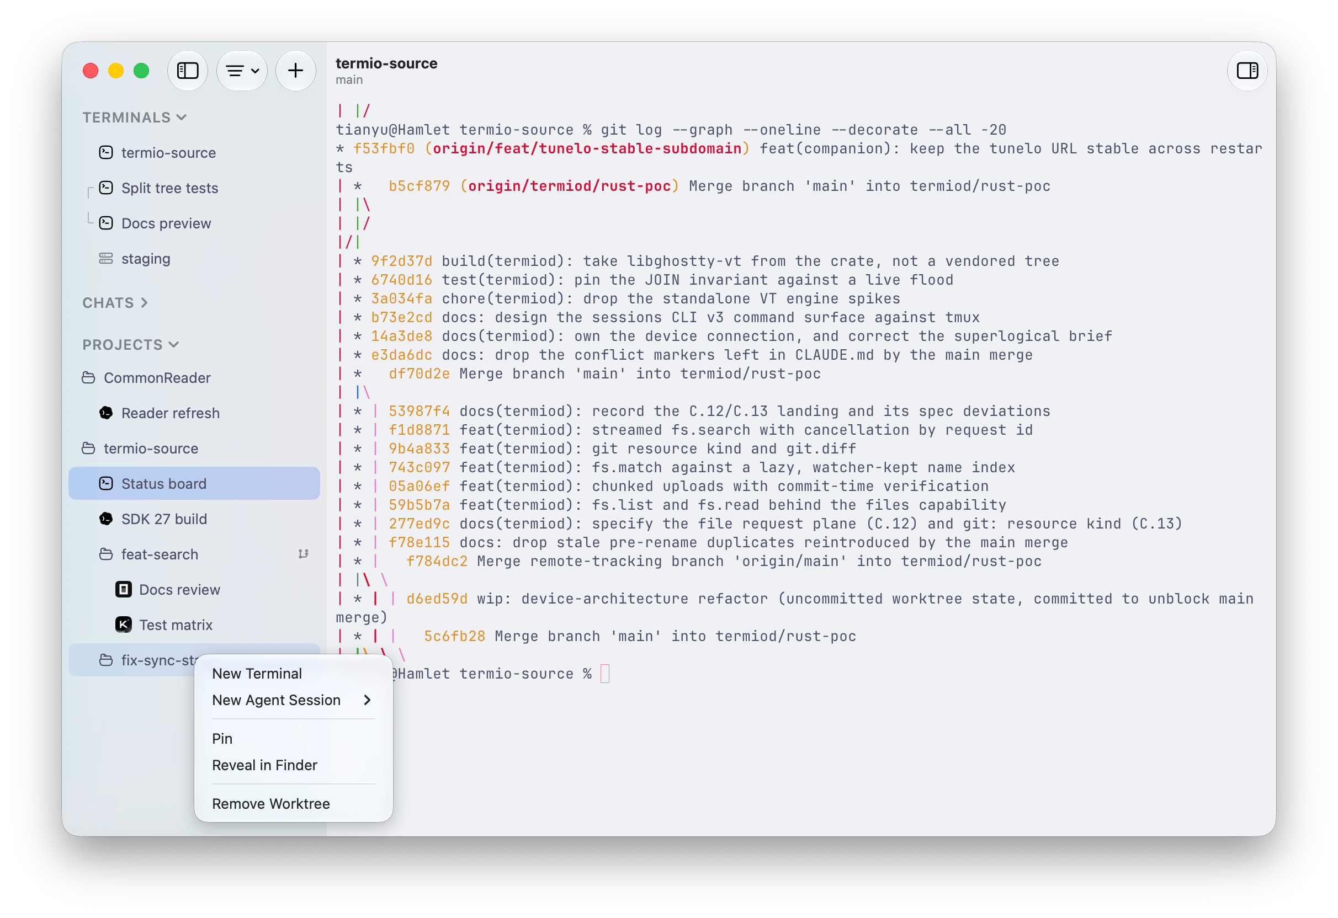Toggle the right inspector panel icon
Image resolution: width=1338 pixels, height=918 pixels.
[1247, 71]
